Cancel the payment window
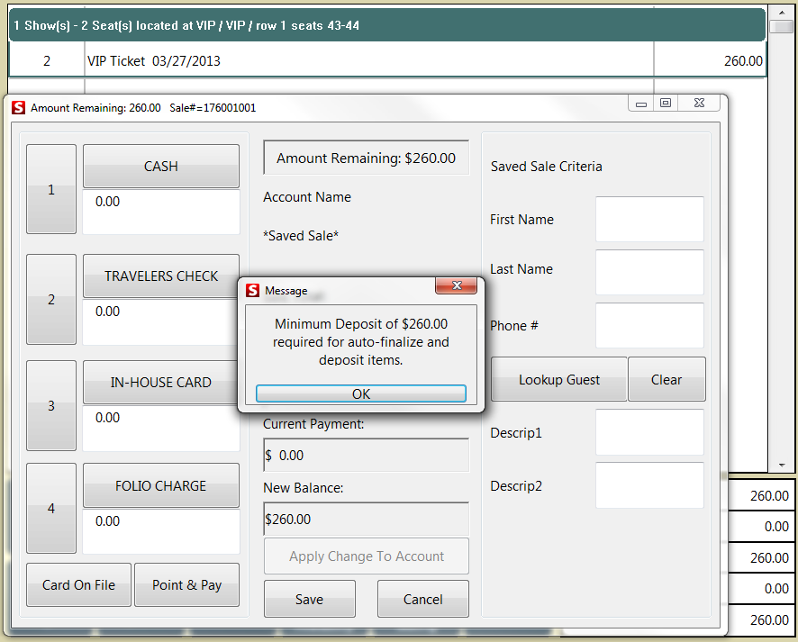The width and height of the screenshot is (798, 642). pos(422,600)
